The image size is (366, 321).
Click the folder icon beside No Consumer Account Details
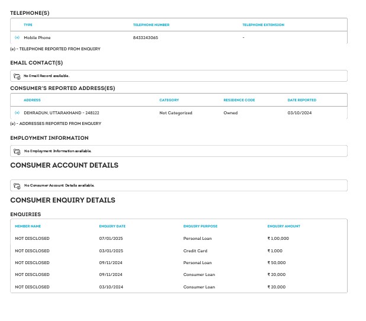point(17,186)
